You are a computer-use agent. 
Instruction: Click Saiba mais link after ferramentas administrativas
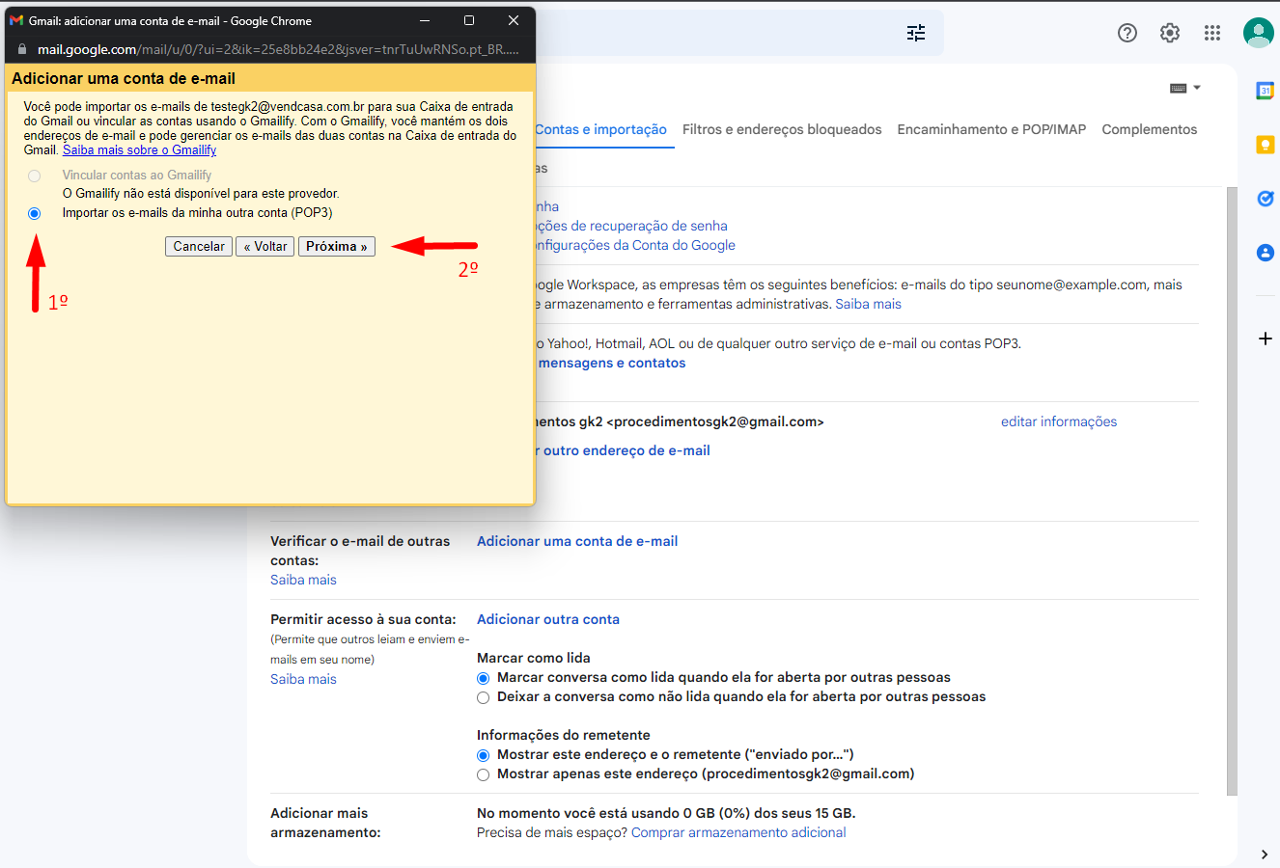pos(868,304)
